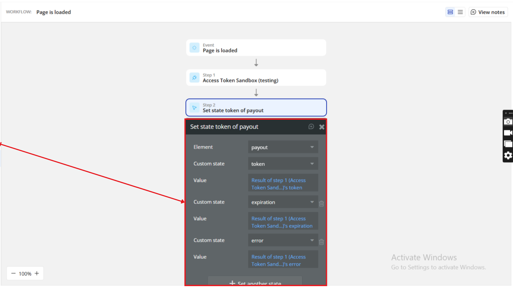
Task: Open the error custom state dropdown
Action: (283, 240)
